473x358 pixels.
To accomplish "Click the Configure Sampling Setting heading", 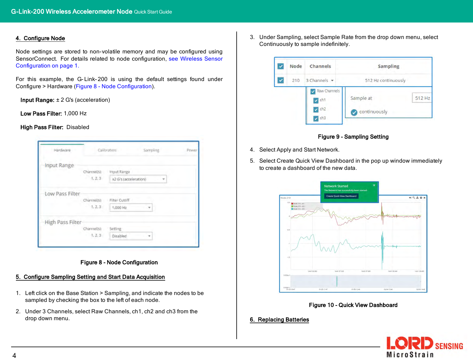I will pyautogui.click(x=90, y=277).
